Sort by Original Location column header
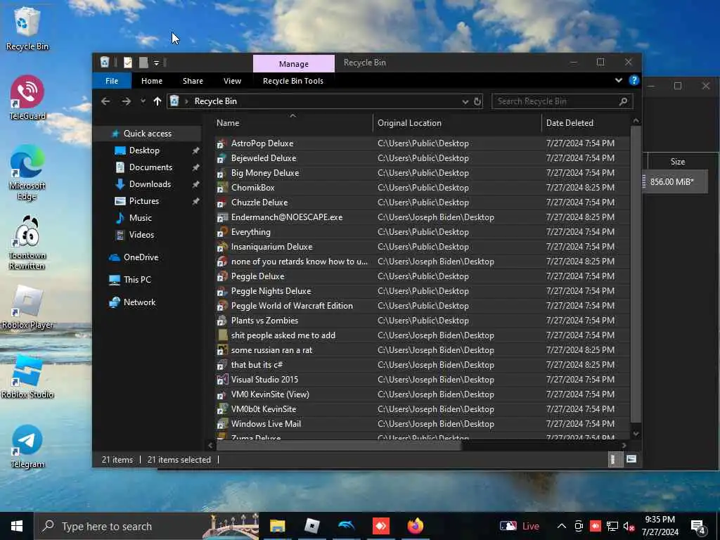Screen dimensions: 720x540 pos(457,122)
